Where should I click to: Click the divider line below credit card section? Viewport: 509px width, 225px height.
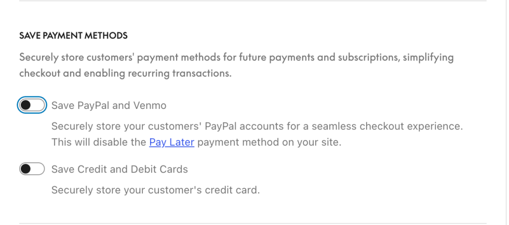pyautogui.click(x=253, y=223)
